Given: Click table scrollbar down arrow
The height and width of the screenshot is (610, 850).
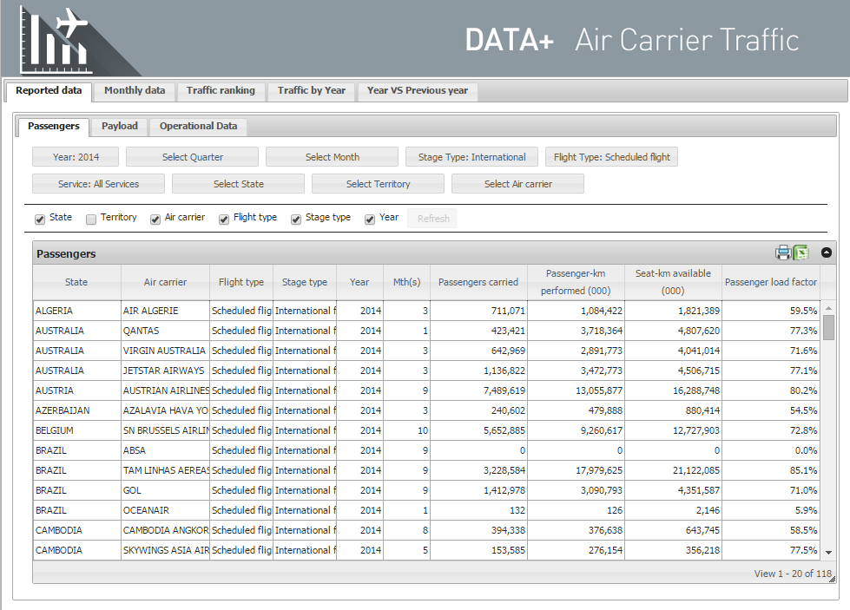Looking at the screenshot, I should (828, 553).
